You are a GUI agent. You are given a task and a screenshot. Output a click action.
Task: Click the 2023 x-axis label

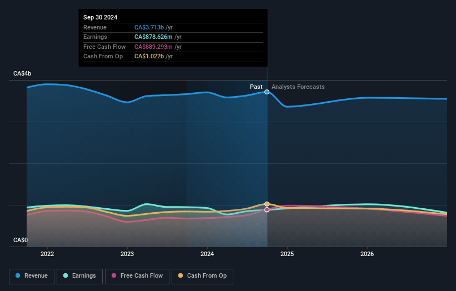click(x=127, y=254)
